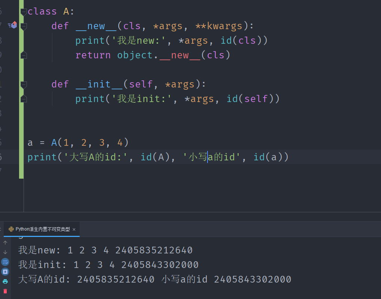Click the 'class A:' code line
381x299 pixels.
(x=51, y=12)
